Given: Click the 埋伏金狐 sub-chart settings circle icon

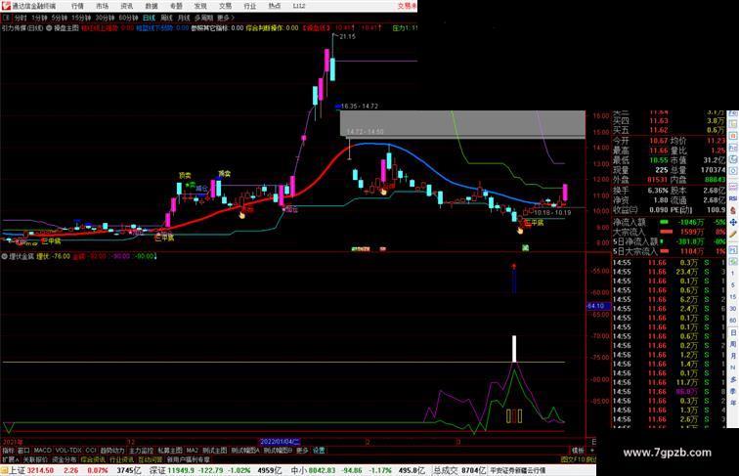Looking at the screenshot, I should click(x=5, y=256).
